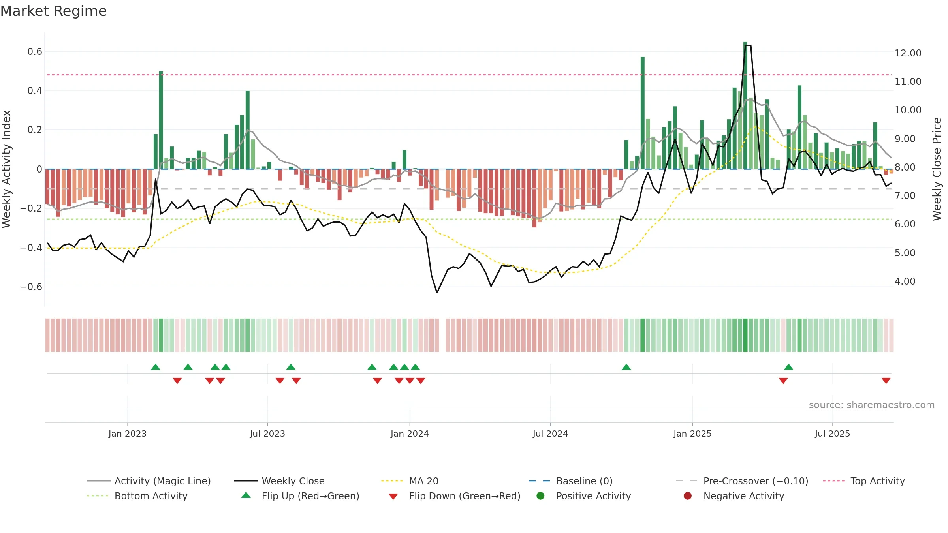The width and height of the screenshot is (948, 533).
Task: Click the 4.00 price axis label
Action: point(905,281)
